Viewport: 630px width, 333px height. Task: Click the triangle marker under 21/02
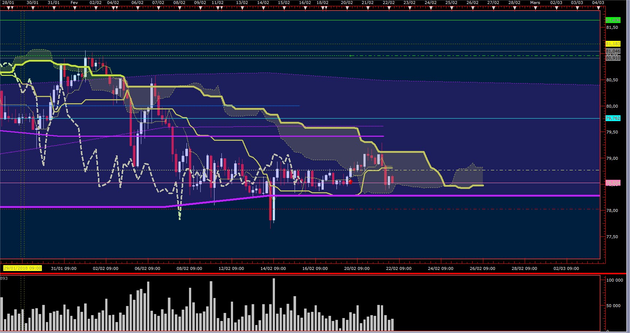367,8
